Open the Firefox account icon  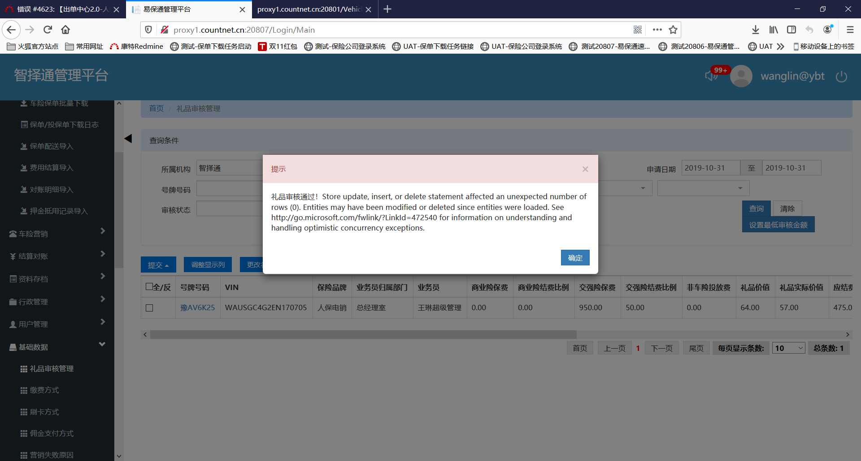click(x=828, y=30)
